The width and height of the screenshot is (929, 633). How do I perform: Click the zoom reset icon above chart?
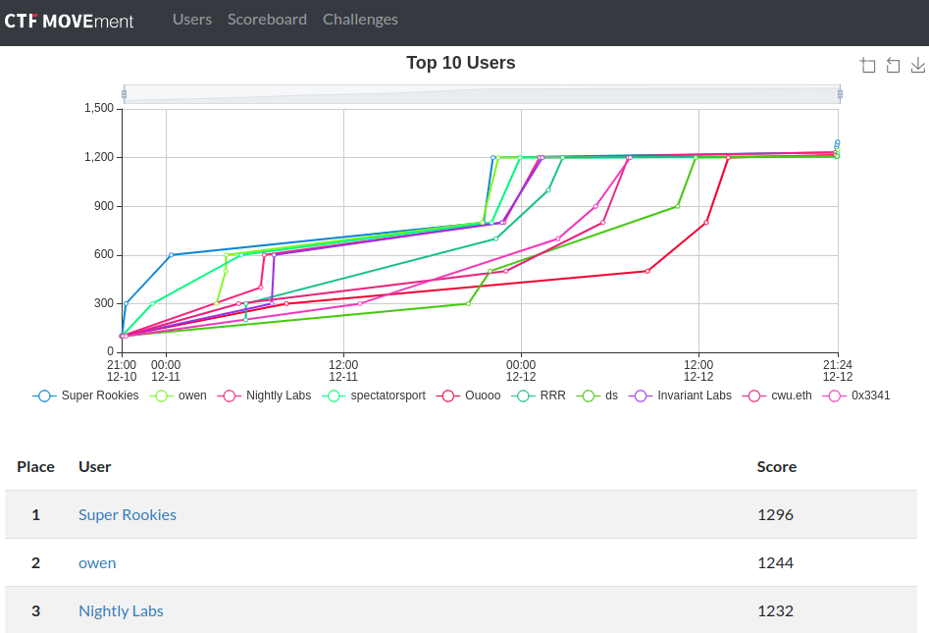[893, 66]
